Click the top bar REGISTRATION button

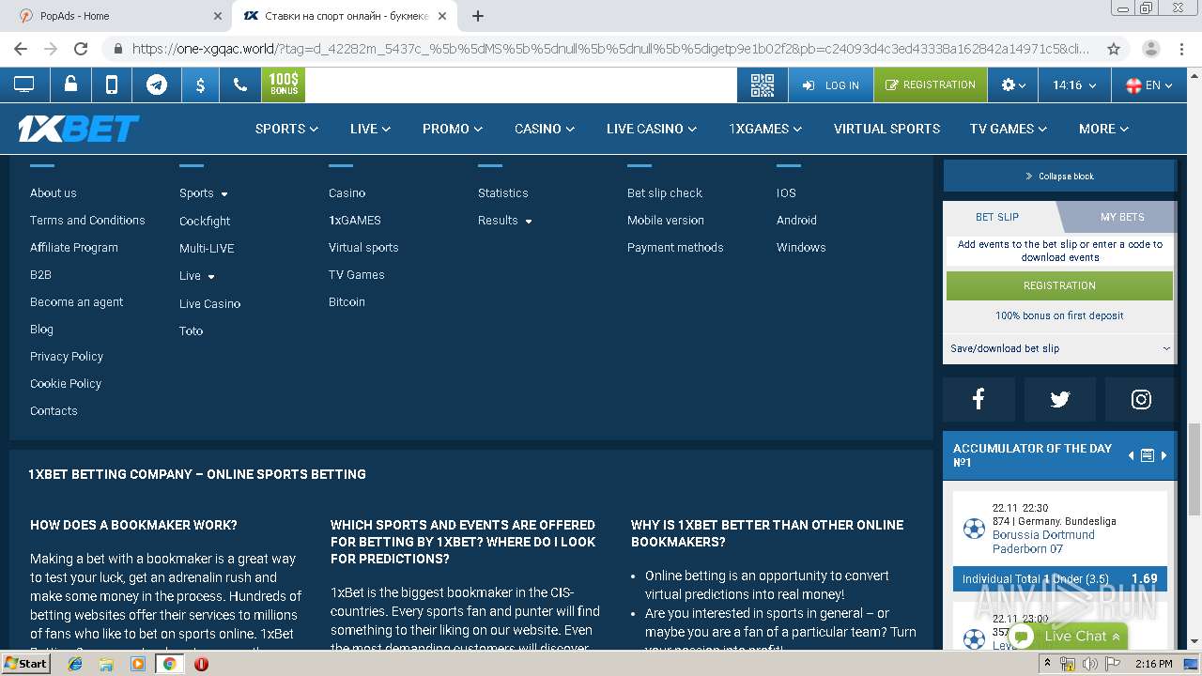[x=931, y=84]
